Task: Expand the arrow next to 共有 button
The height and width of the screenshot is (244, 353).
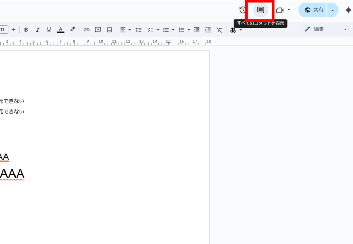Action: click(333, 10)
